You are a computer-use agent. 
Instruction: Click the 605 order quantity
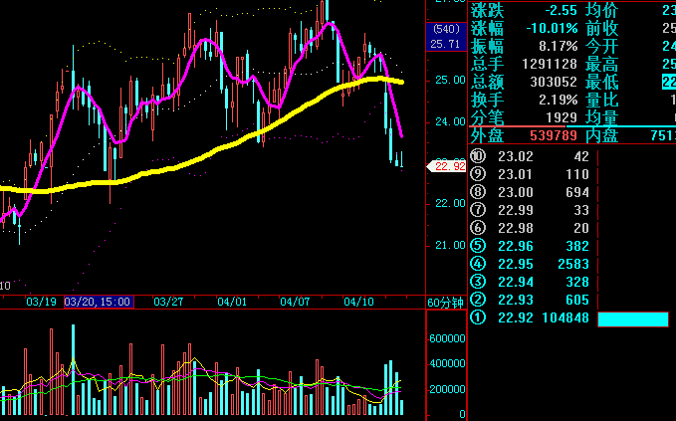577,300
